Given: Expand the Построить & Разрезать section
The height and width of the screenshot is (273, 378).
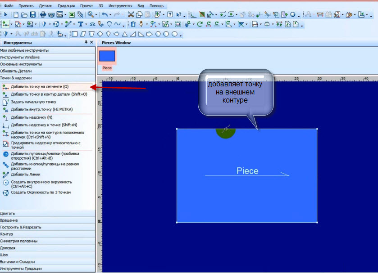Looking at the screenshot, I should pos(47,227).
